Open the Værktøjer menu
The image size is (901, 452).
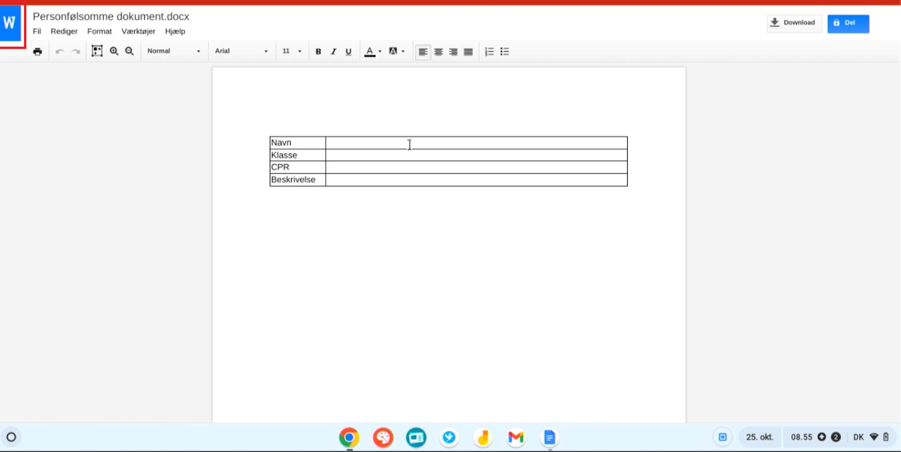pyautogui.click(x=138, y=32)
